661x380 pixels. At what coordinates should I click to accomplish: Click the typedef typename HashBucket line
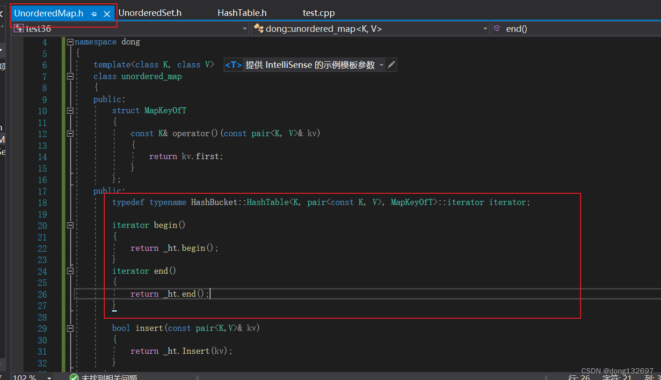click(x=321, y=202)
